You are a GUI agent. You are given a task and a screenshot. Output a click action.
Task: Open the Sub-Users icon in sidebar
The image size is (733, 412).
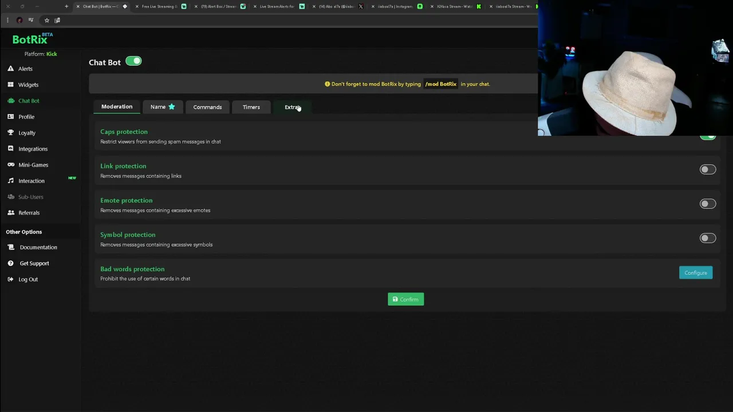pos(10,197)
